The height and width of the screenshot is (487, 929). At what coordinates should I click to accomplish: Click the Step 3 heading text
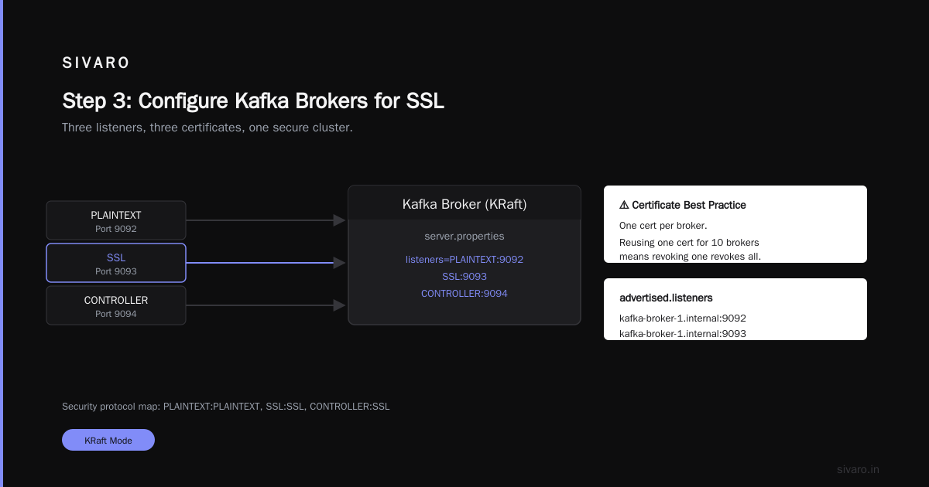(x=253, y=101)
